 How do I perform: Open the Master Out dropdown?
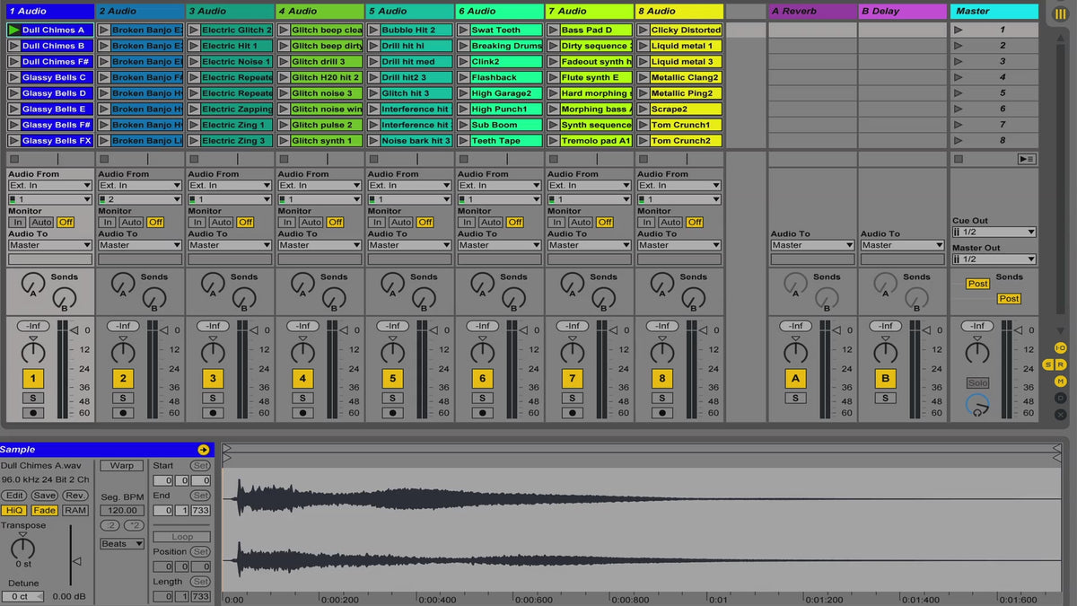click(994, 259)
